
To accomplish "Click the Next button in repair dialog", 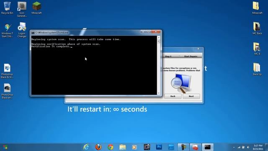I will (191, 96).
